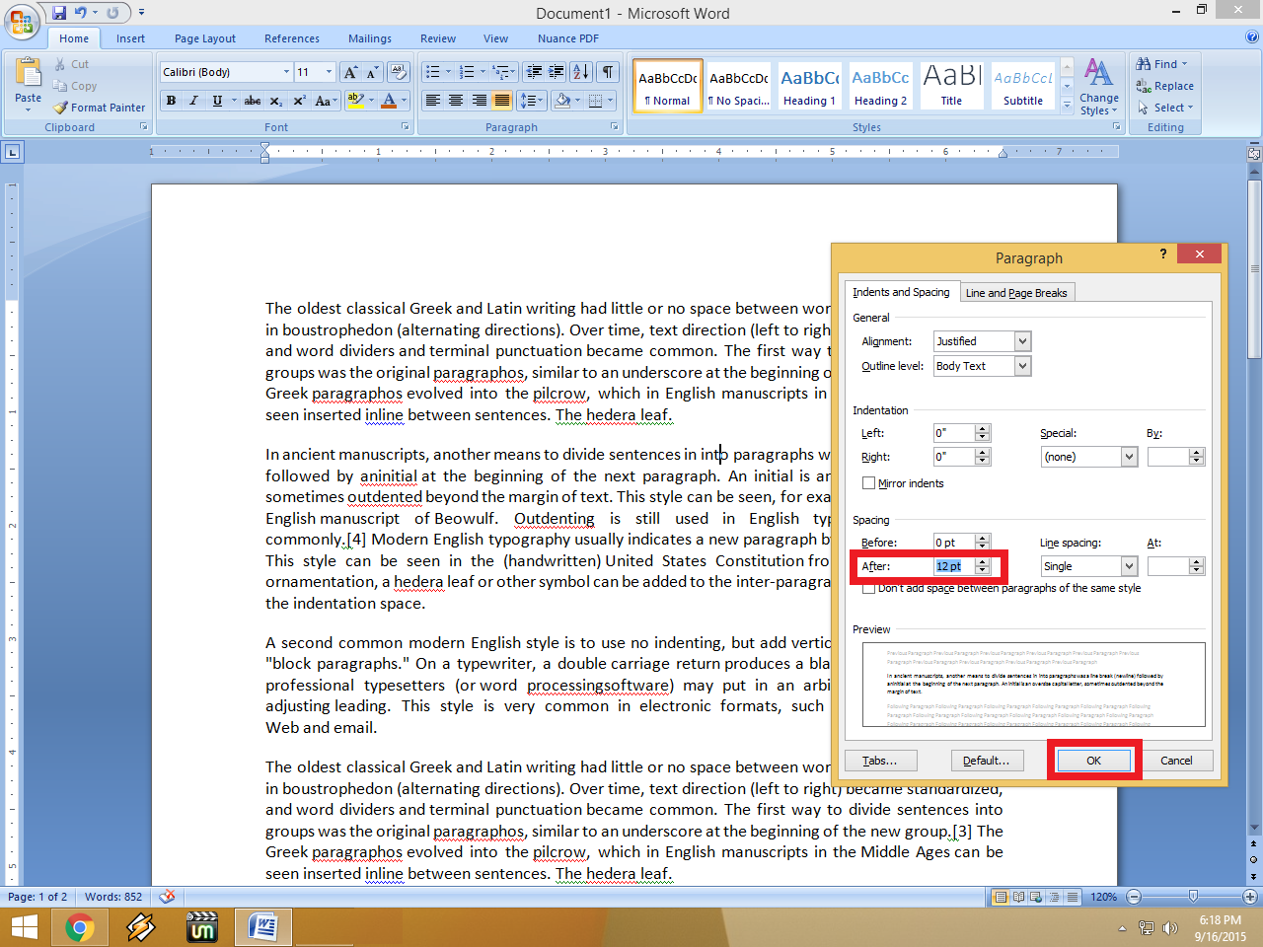
Task: Apply subscript formatting
Action: click(273, 101)
